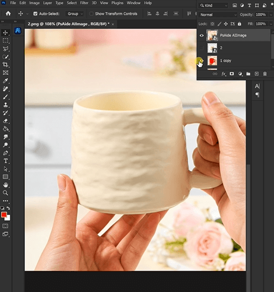This screenshot has height=292, width=274.
Task: Uncheck the Auto-Select checkbox
Action: (x=36, y=14)
